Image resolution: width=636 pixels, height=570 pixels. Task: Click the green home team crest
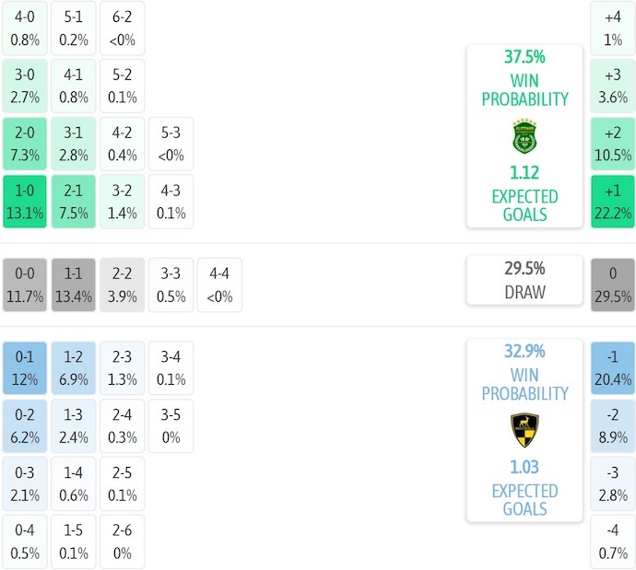pyautogui.click(x=524, y=137)
